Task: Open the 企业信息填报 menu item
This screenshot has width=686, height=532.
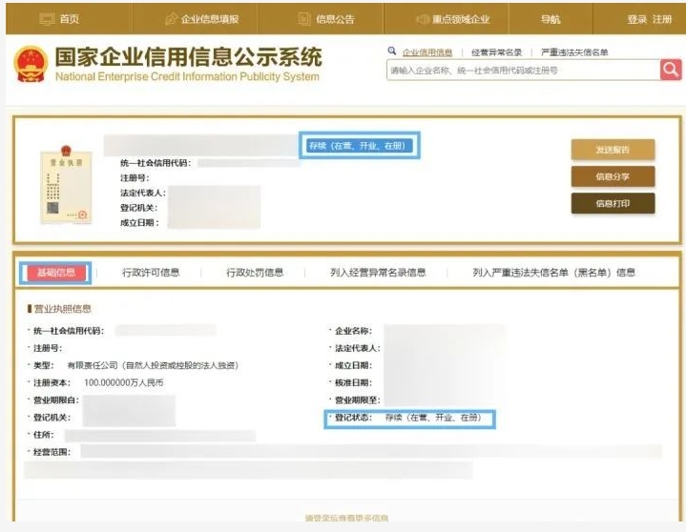Action: click(210, 19)
